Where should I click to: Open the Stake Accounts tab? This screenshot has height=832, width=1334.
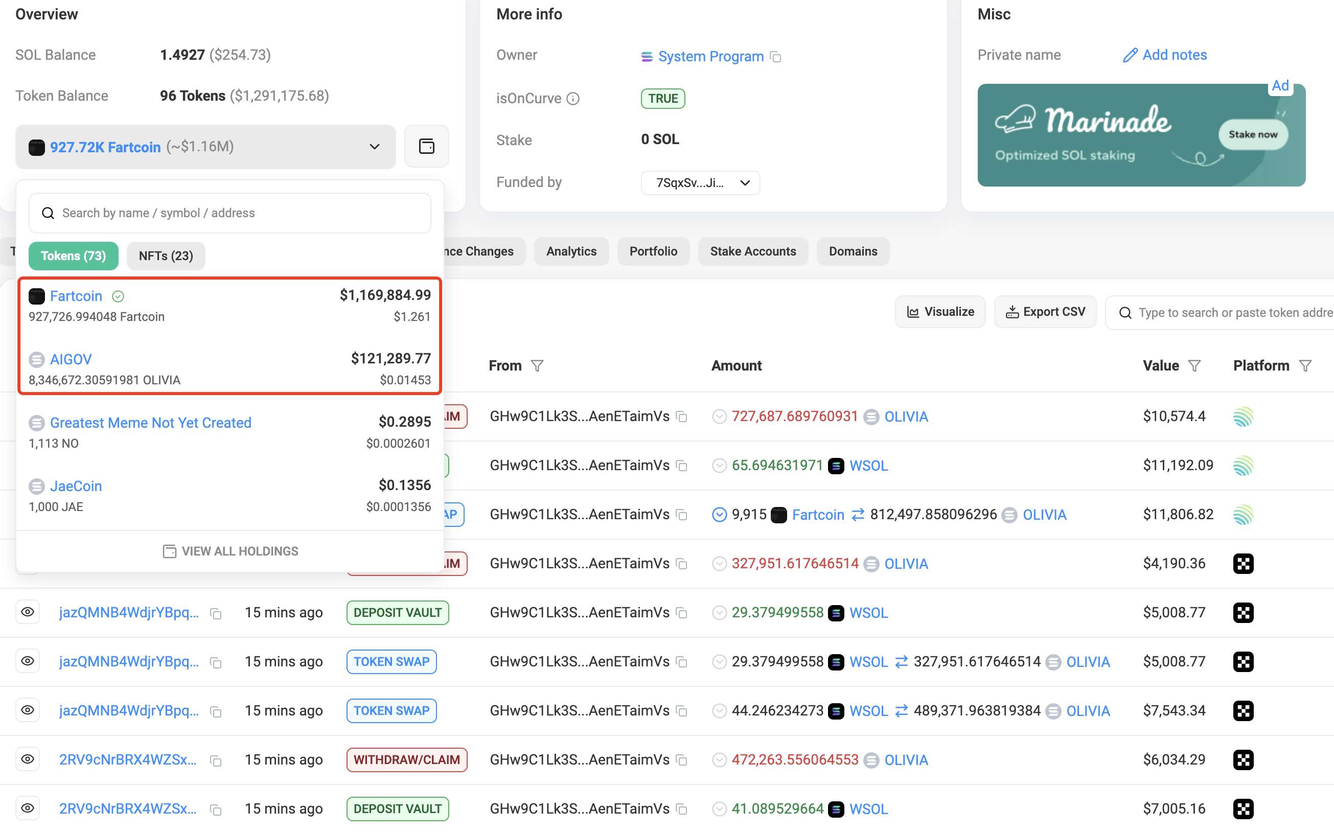[x=753, y=251]
